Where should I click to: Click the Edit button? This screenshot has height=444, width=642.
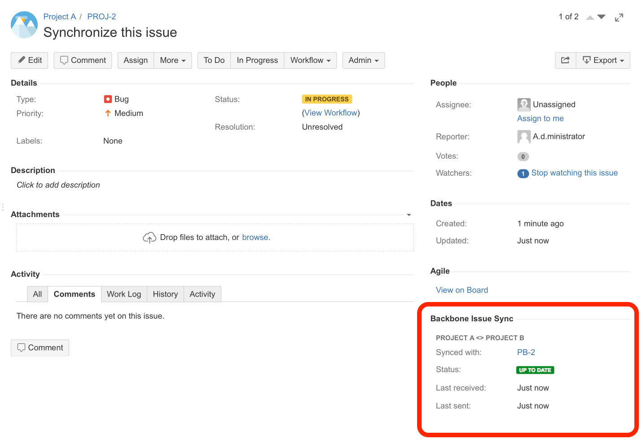pos(30,60)
